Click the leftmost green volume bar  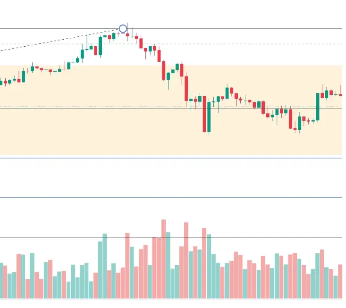click(1, 280)
